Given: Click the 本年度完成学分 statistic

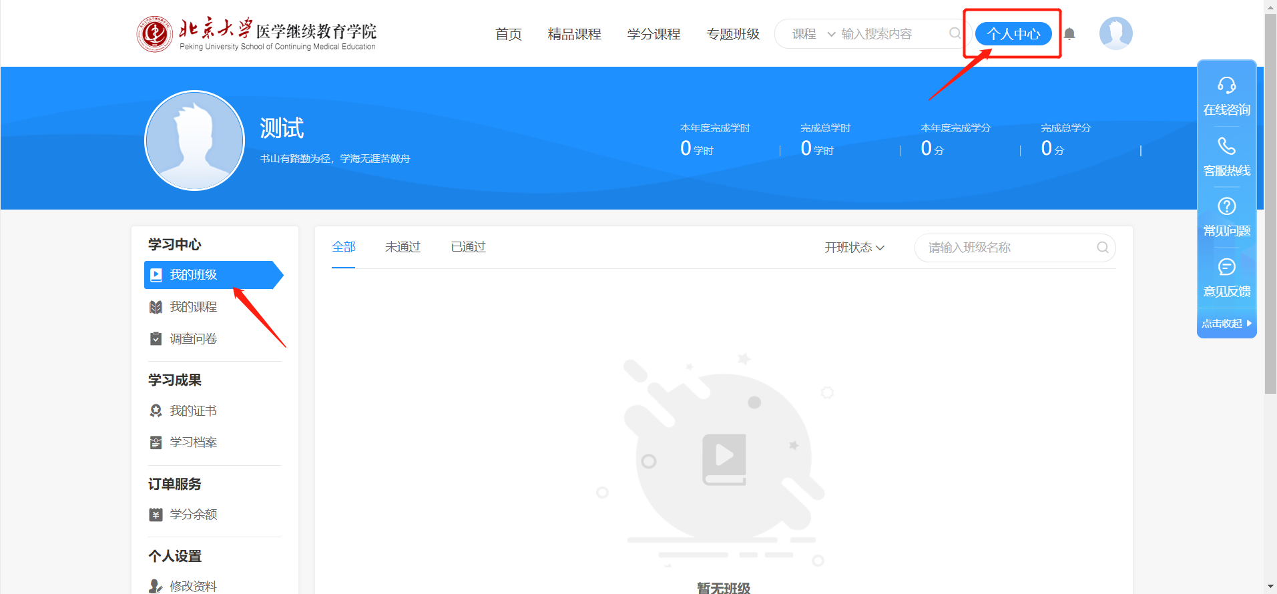Looking at the screenshot, I should 955,140.
